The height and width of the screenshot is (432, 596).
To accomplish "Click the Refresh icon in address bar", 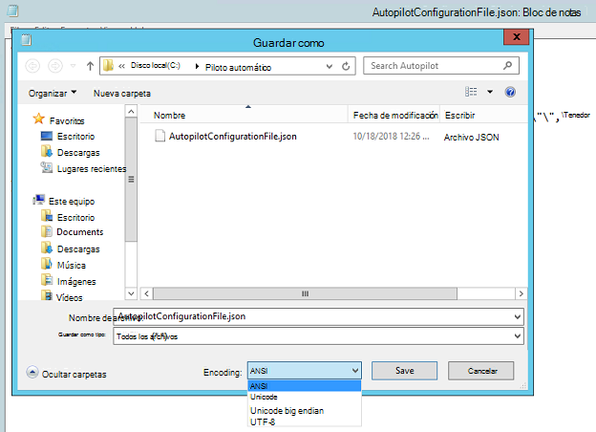I will point(346,67).
